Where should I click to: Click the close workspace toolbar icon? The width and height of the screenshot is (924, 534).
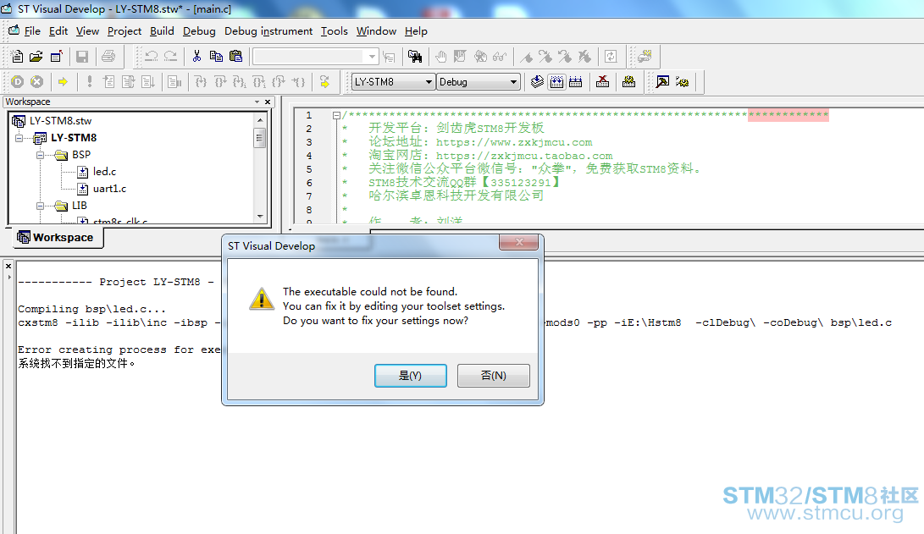(57, 57)
